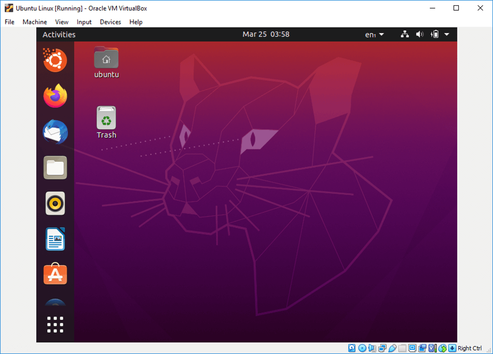Launch Rhythmbox music player
493x354 pixels.
click(x=55, y=203)
